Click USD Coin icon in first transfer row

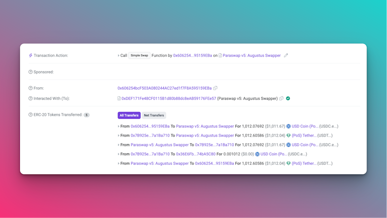[x=288, y=126]
